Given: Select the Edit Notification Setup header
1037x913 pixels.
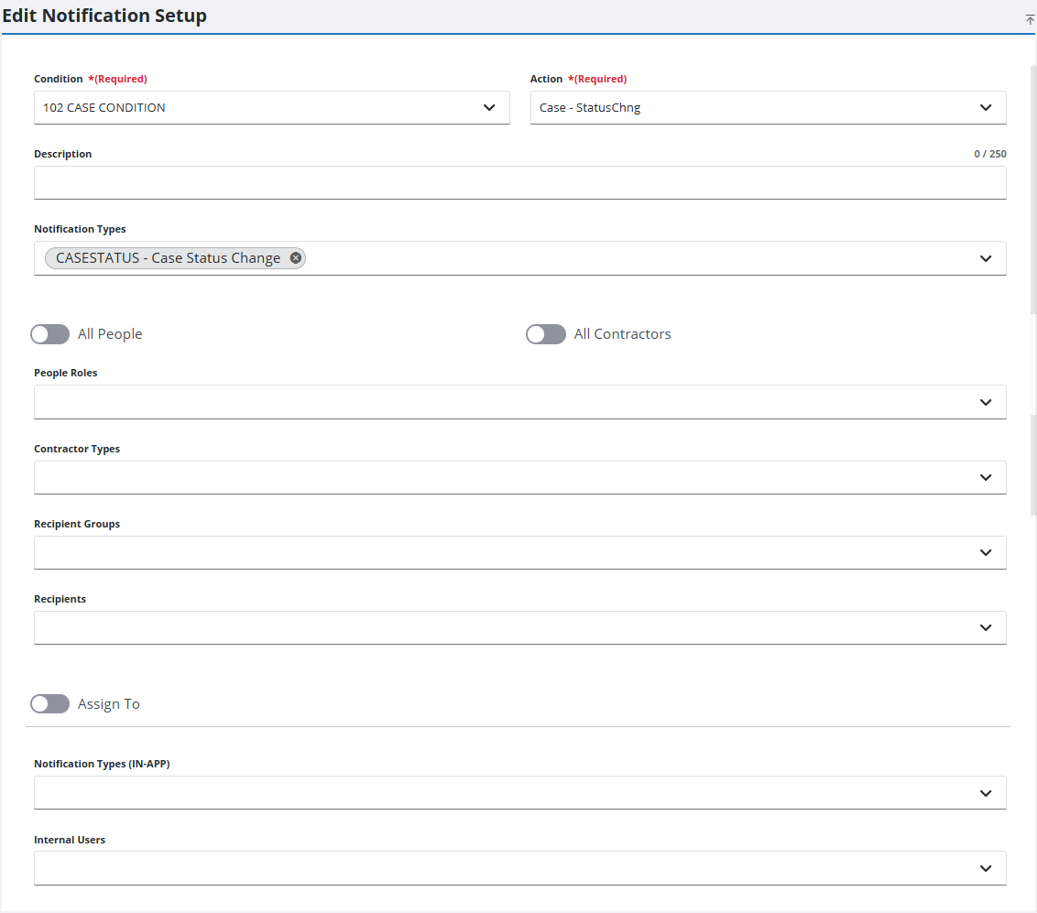Looking at the screenshot, I should (104, 15).
